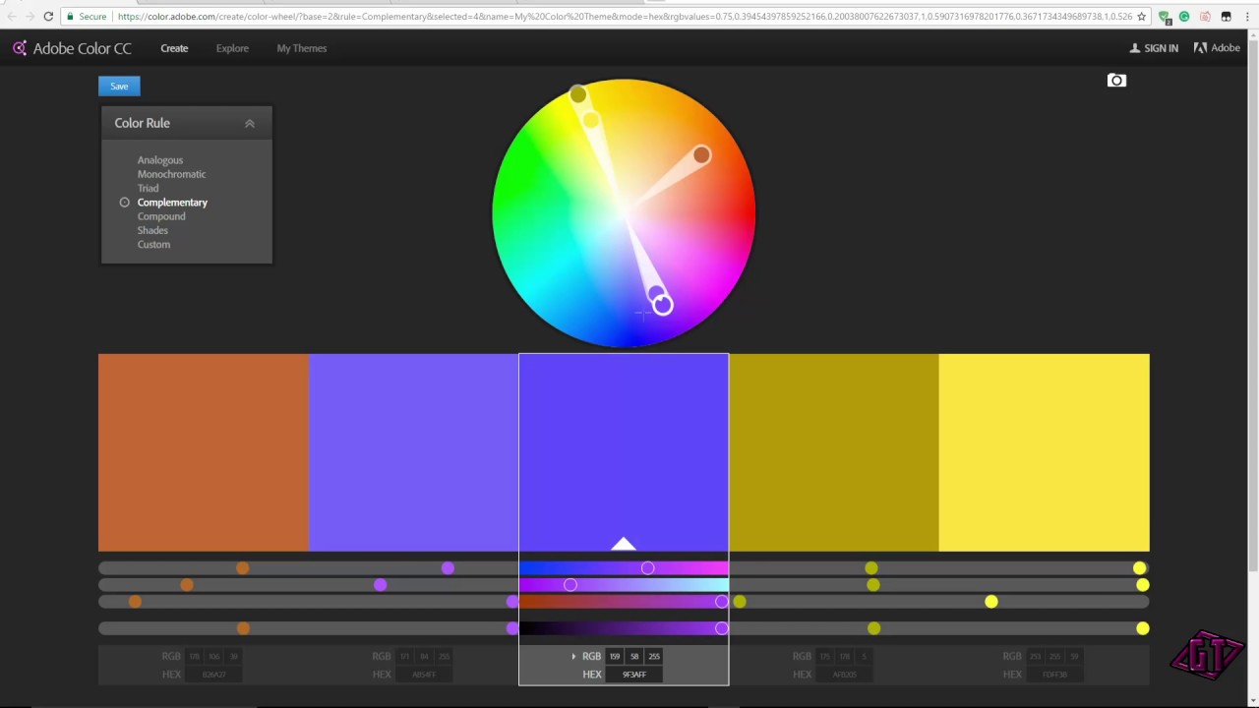Click the camera icon to create from image
This screenshot has width=1259, height=708.
1116,81
